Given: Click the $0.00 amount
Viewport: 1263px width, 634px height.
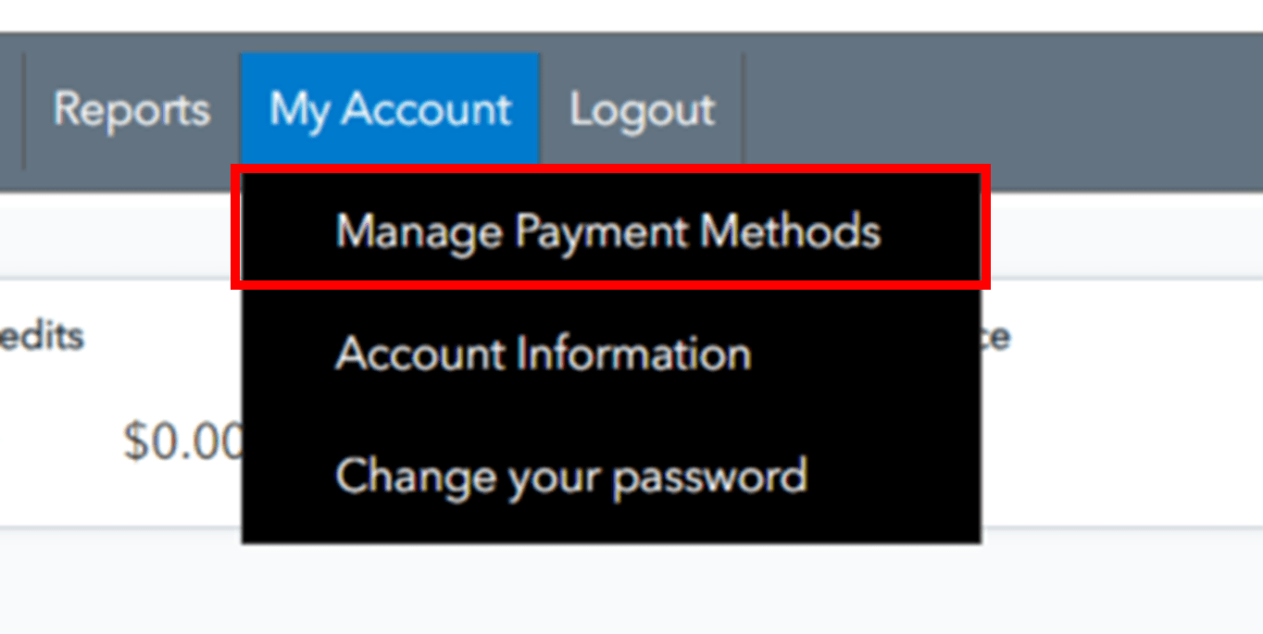Looking at the screenshot, I should pyautogui.click(x=182, y=441).
